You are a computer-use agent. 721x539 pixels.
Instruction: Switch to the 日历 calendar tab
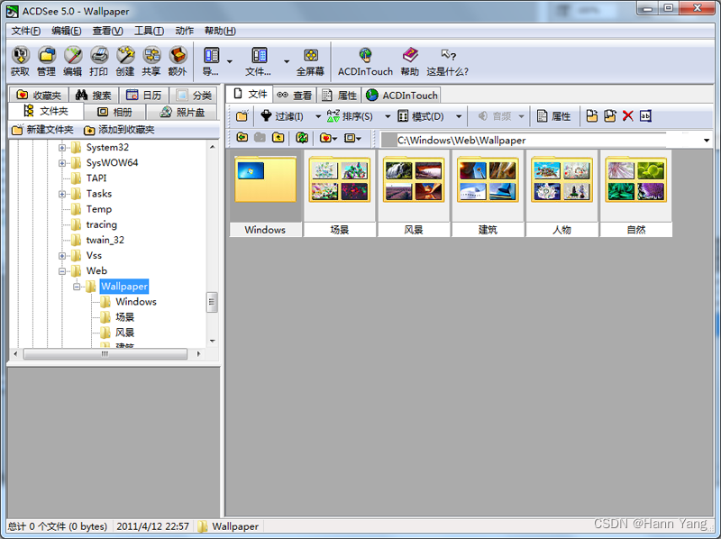click(x=143, y=96)
